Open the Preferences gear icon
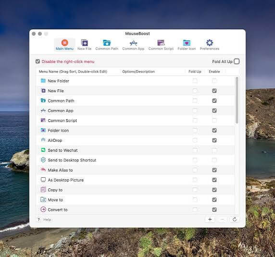The image size is (275, 257). coord(210,43)
